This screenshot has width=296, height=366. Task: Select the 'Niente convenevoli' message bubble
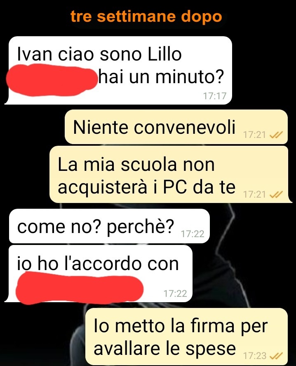point(176,127)
